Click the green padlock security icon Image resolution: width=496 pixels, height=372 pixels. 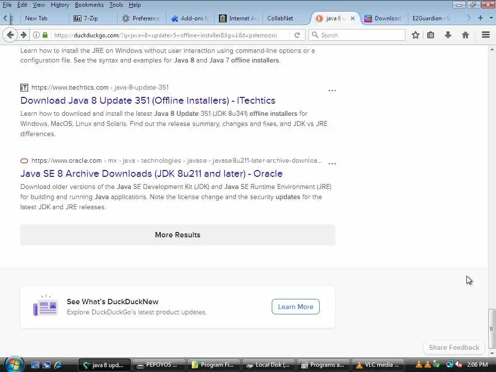tap(45, 35)
